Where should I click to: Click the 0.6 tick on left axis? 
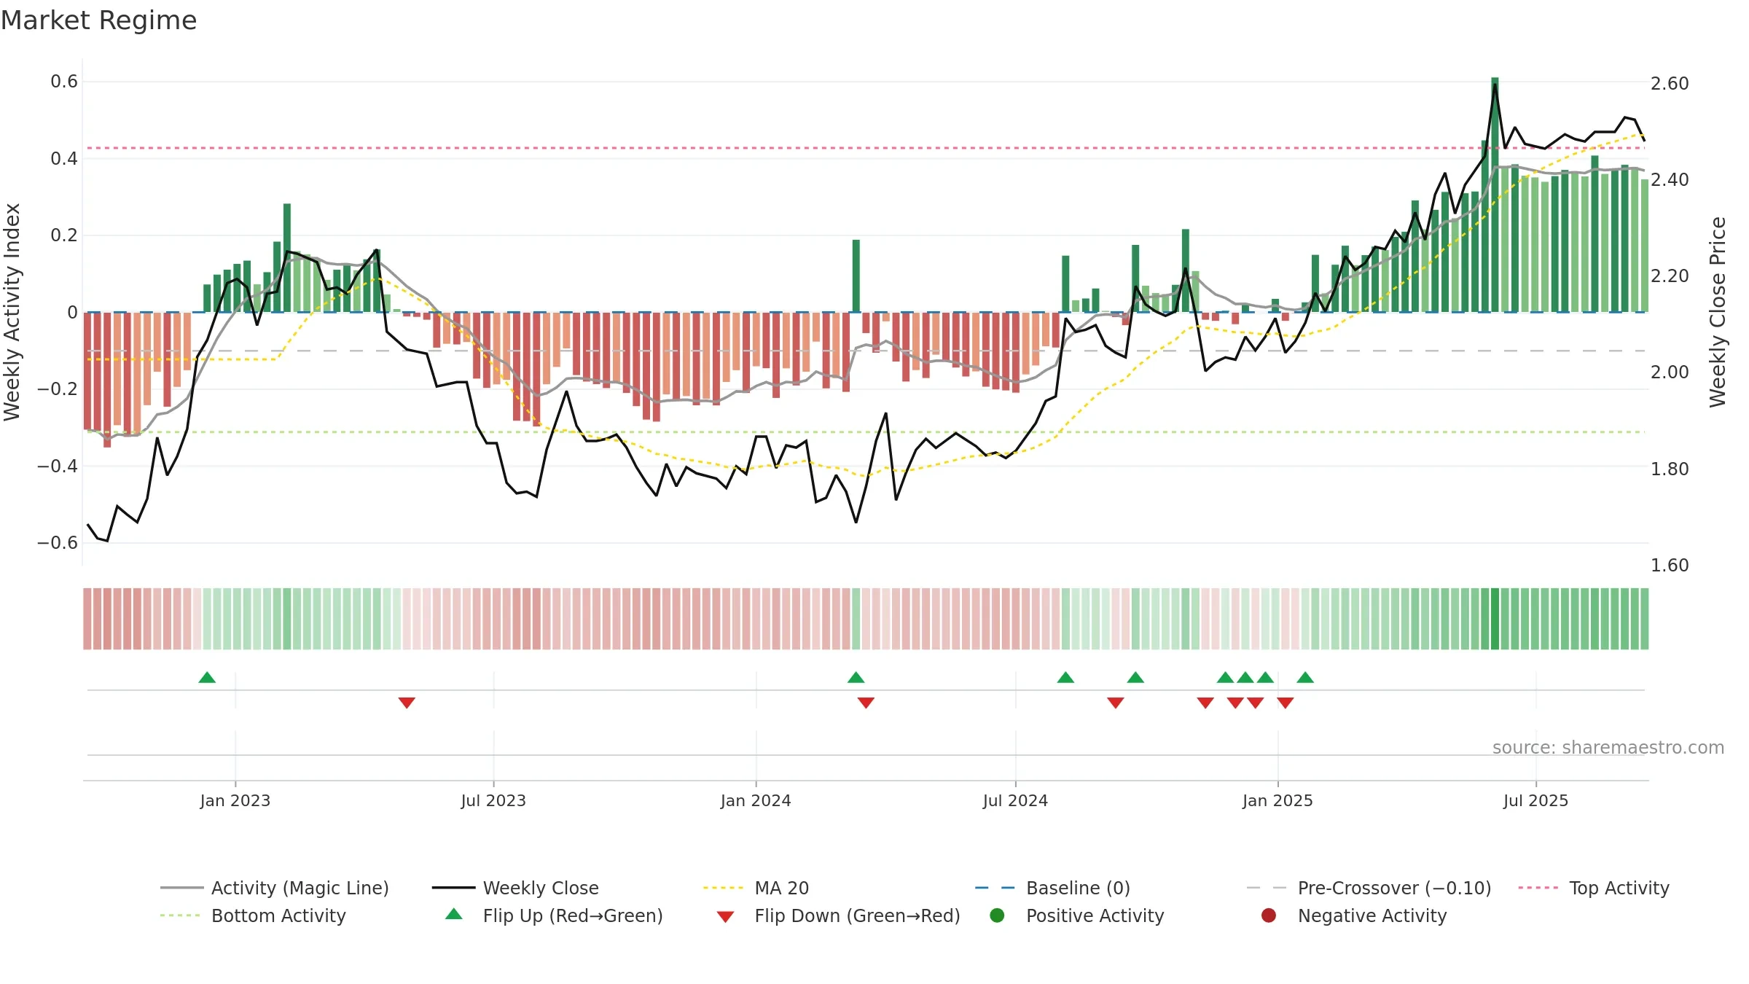pyautogui.click(x=64, y=82)
